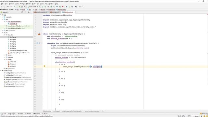The height and width of the screenshot is (117, 208).
Task: Collapse the values folder
Action: click(x=4, y=59)
